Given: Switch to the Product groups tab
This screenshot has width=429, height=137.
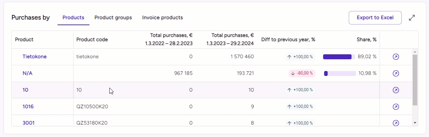Looking at the screenshot, I should click(113, 17).
